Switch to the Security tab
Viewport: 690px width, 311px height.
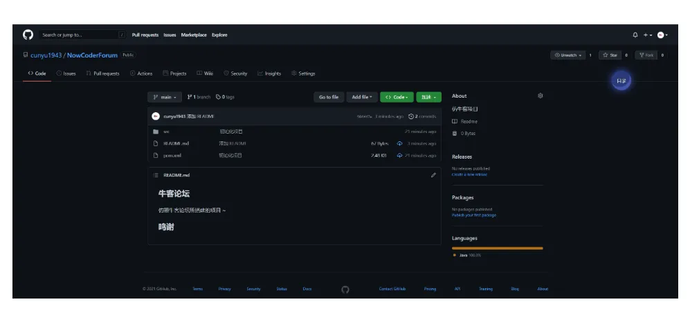[235, 73]
